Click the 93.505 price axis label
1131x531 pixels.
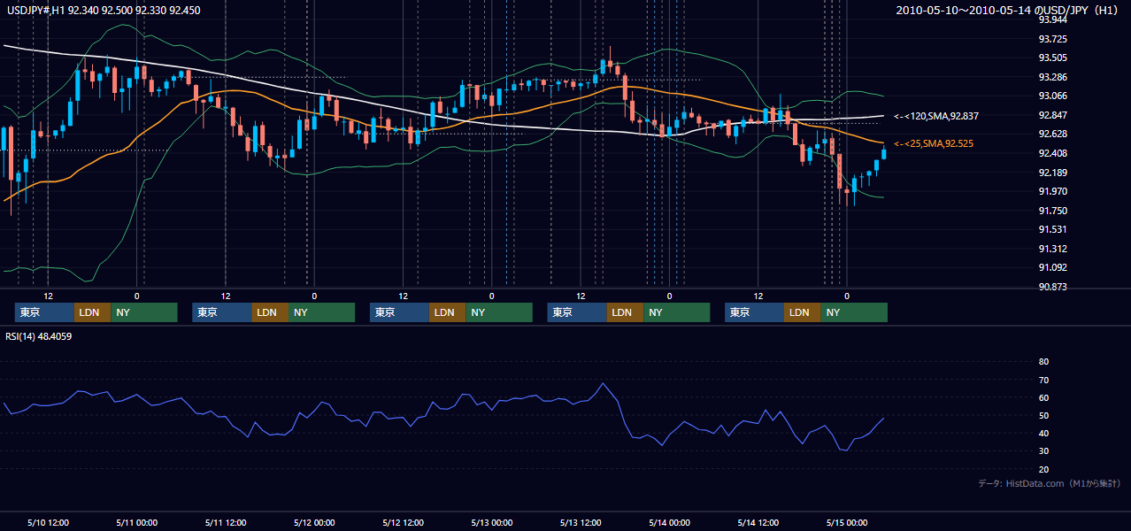click(1052, 58)
